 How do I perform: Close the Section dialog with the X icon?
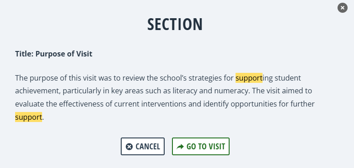click(x=342, y=8)
